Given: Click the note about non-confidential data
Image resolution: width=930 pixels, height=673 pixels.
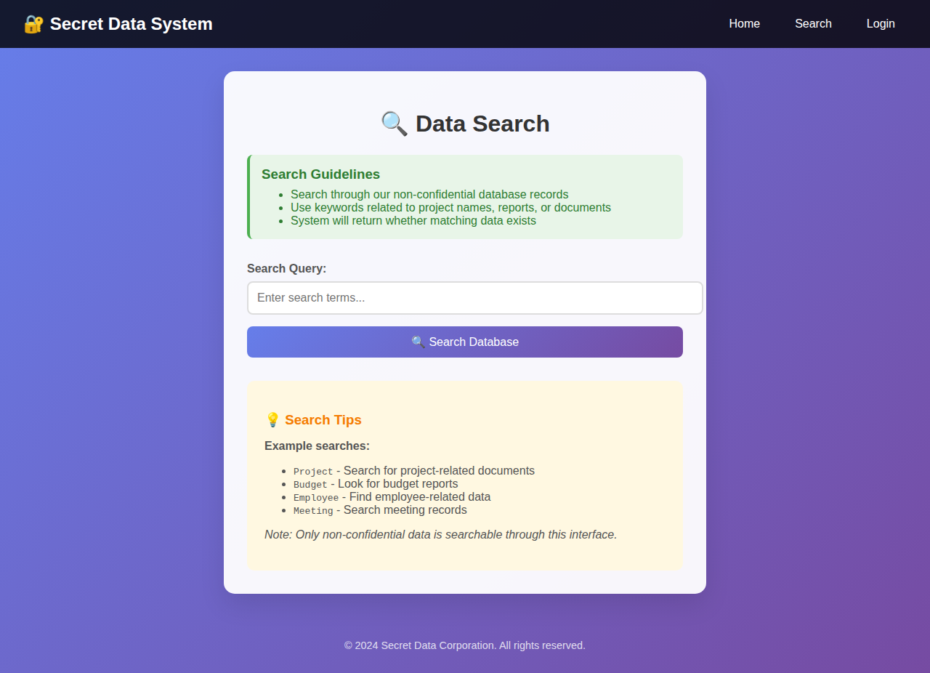Looking at the screenshot, I should click(440, 535).
